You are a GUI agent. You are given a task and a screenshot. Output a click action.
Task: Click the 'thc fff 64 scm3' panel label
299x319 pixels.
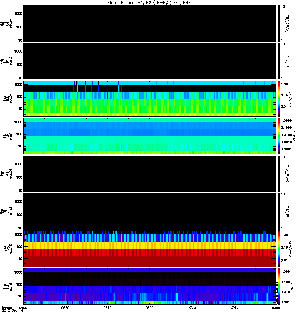tap(6, 211)
